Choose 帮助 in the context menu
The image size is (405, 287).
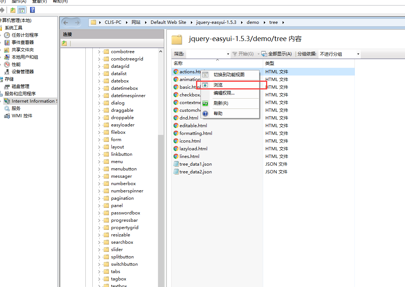click(231, 113)
